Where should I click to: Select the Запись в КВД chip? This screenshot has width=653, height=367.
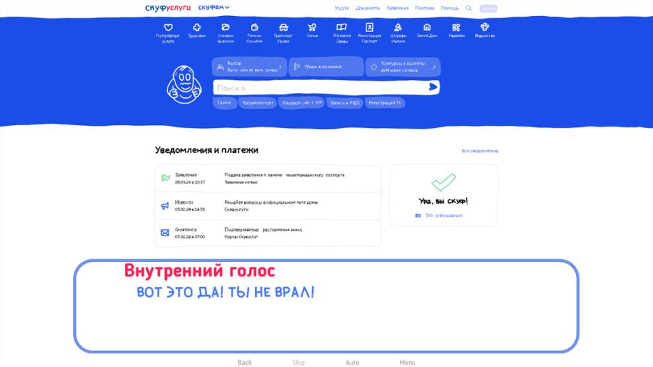(345, 103)
